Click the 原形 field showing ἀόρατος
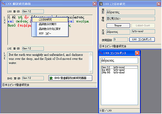The image size is (162, 114). click(x=131, y=12)
